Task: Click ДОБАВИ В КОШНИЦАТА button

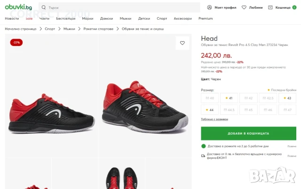Action: [x=249, y=133]
